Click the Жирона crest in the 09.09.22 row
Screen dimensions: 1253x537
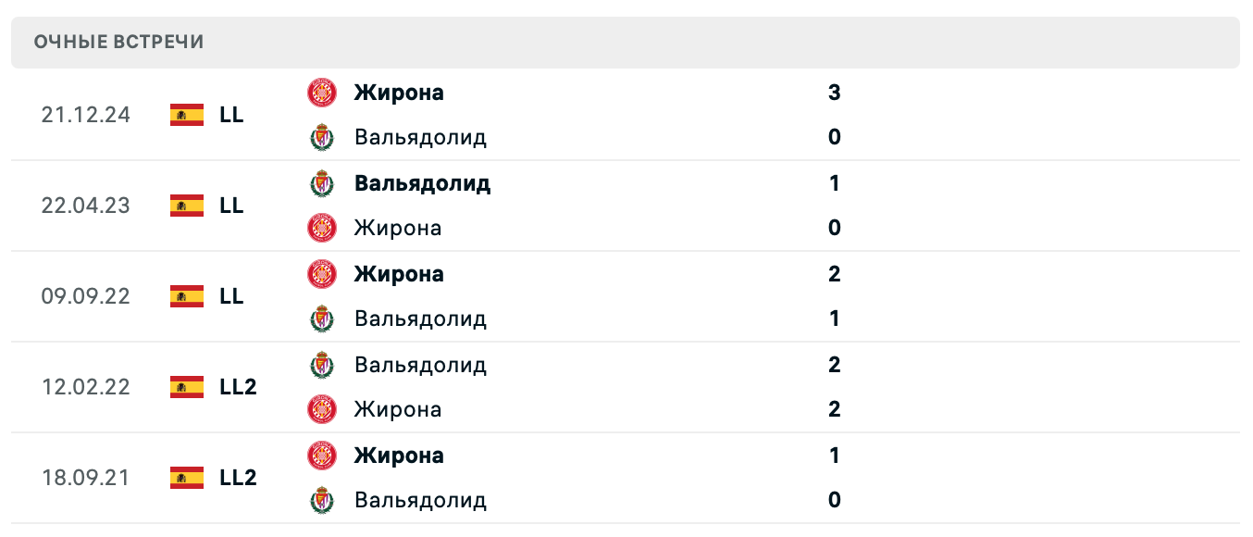click(x=321, y=274)
